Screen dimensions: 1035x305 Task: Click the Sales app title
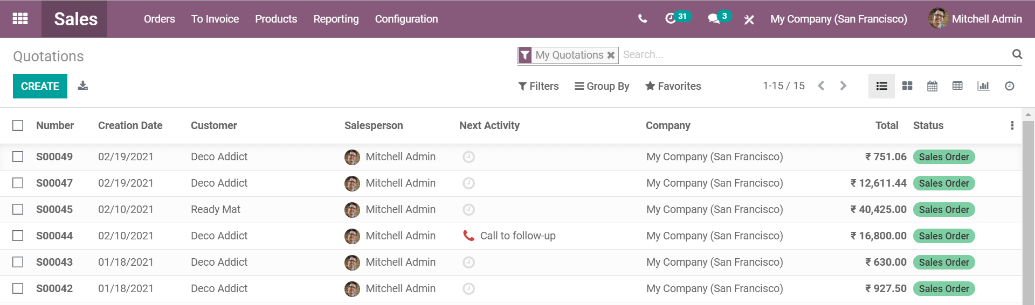pyautogui.click(x=75, y=19)
